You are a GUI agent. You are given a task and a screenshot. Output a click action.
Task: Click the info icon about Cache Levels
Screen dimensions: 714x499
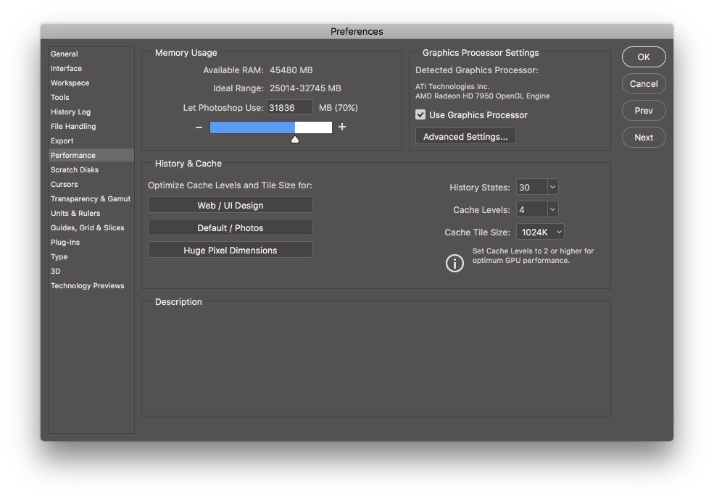pos(454,263)
